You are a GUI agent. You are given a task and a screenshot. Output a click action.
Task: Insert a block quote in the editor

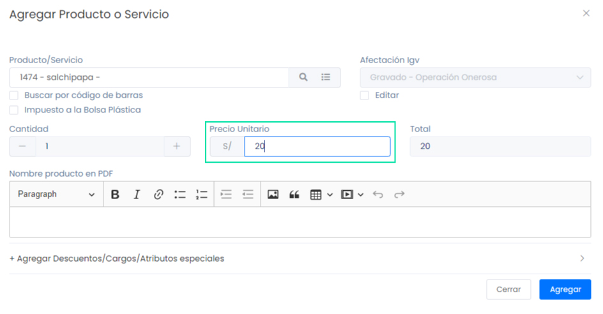(294, 195)
